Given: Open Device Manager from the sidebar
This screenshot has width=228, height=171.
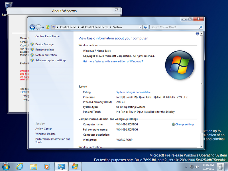Looking at the screenshot, I should tap(45, 44).
